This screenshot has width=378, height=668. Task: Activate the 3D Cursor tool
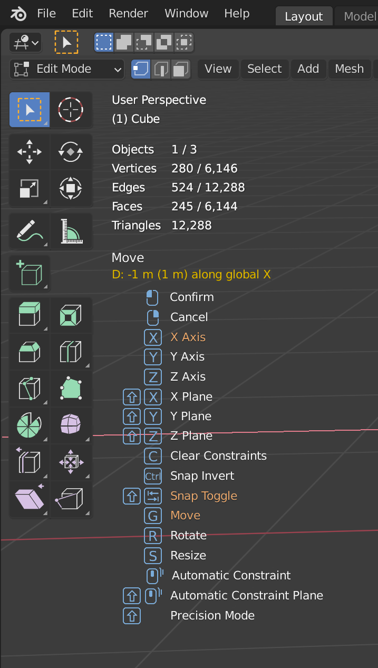click(71, 110)
